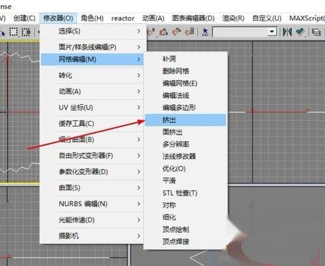This screenshot has width=325, height=266.
Task: Choose 补洞 modifier
Action: [x=185, y=59]
